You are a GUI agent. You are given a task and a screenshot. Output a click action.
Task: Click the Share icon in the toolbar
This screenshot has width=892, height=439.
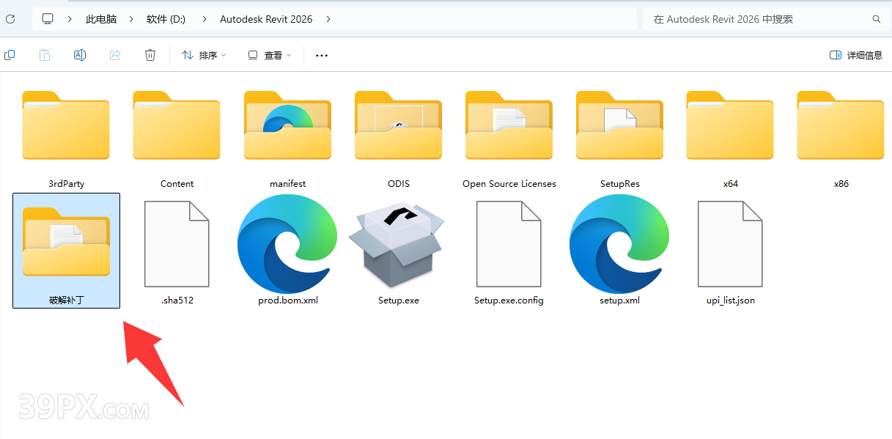115,55
